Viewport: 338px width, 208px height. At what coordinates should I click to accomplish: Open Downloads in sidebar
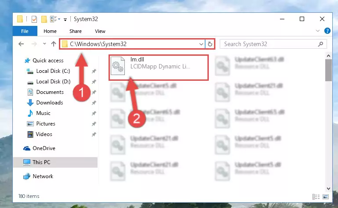(x=50, y=103)
